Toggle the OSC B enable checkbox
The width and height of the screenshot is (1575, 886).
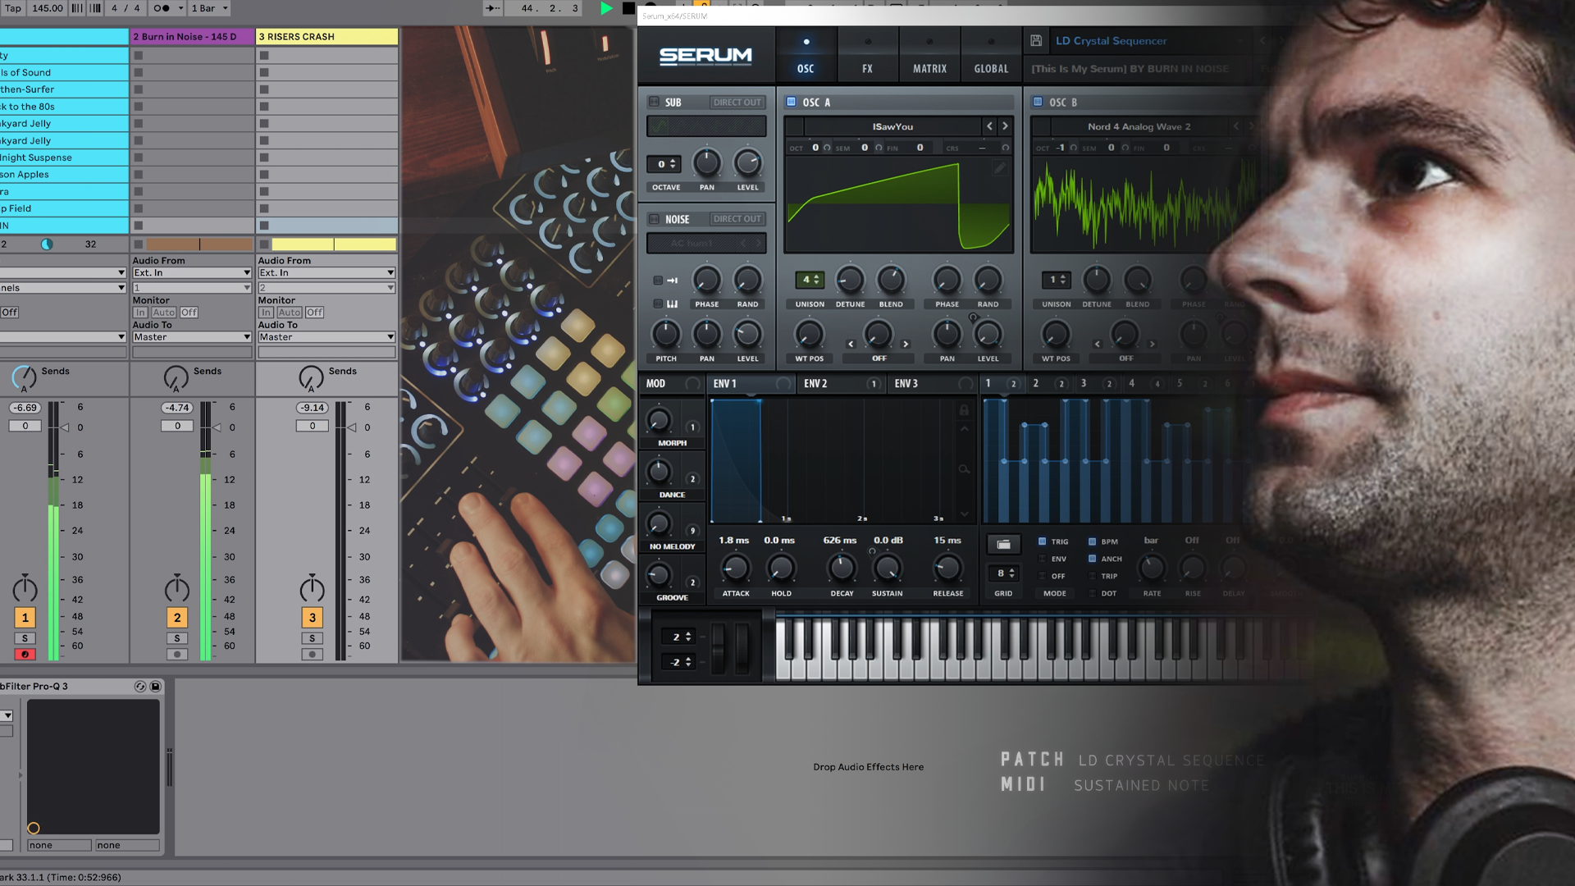[1038, 102]
